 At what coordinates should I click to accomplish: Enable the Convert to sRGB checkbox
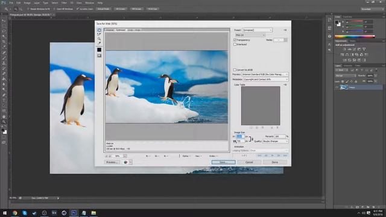[235, 70]
